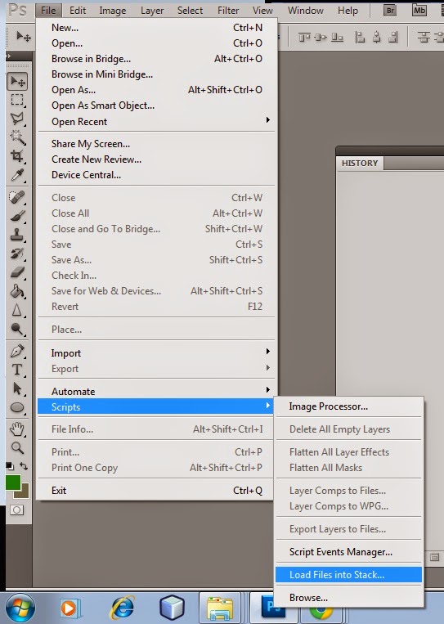The width and height of the screenshot is (444, 624).
Task: Open Windows Media Player from taskbar
Action: [x=70, y=608]
